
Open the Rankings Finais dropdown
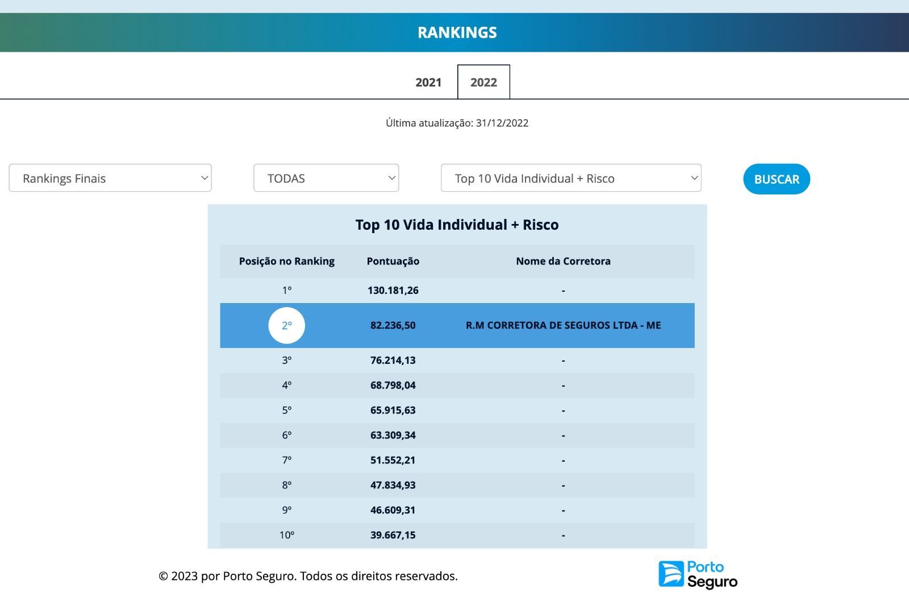pos(110,178)
